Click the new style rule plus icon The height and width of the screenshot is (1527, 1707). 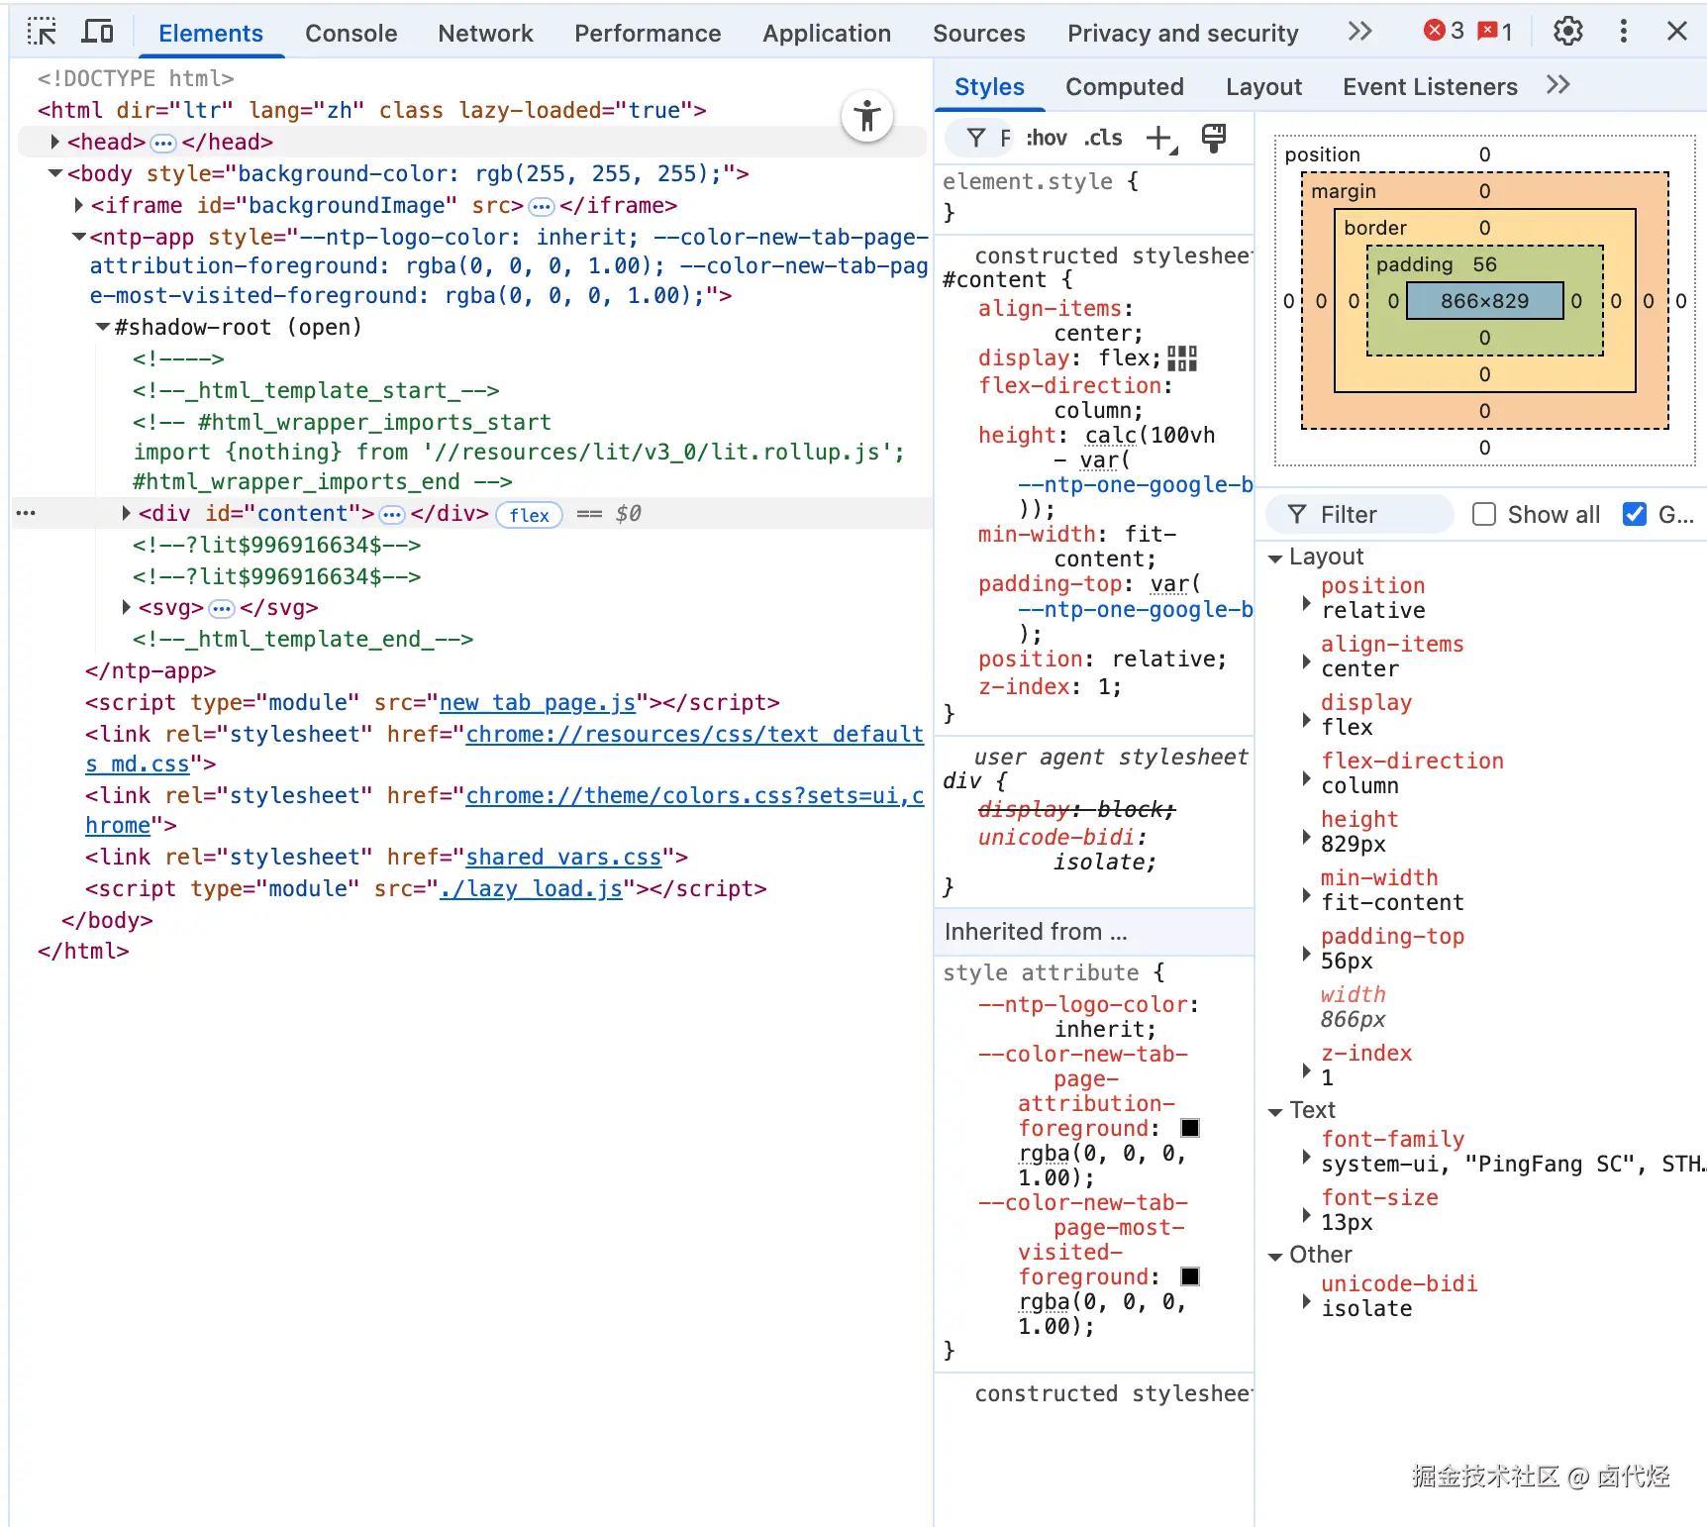[x=1159, y=138]
